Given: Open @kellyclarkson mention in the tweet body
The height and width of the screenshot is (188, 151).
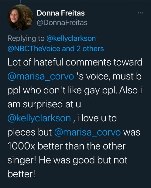Looking at the screenshot, I should pyautogui.click(x=39, y=118).
